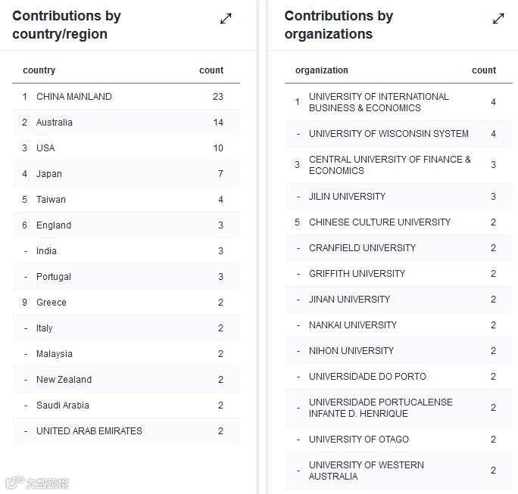This screenshot has height=494, width=518.
Task: Select the USA row
Action: [x=45, y=148]
